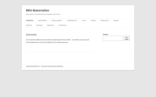Open the Datenschutzerklärung footer link

(33, 66)
